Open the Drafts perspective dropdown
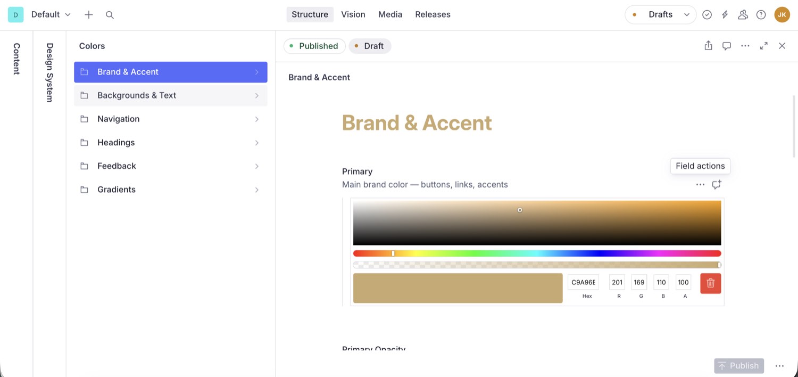The height and width of the screenshot is (377, 798). (x=661, y=15)
